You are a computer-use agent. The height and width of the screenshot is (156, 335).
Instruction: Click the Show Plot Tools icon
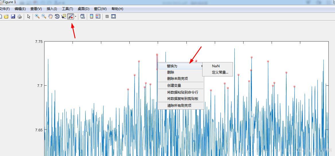pyautogui.click(x=114, y=16)
